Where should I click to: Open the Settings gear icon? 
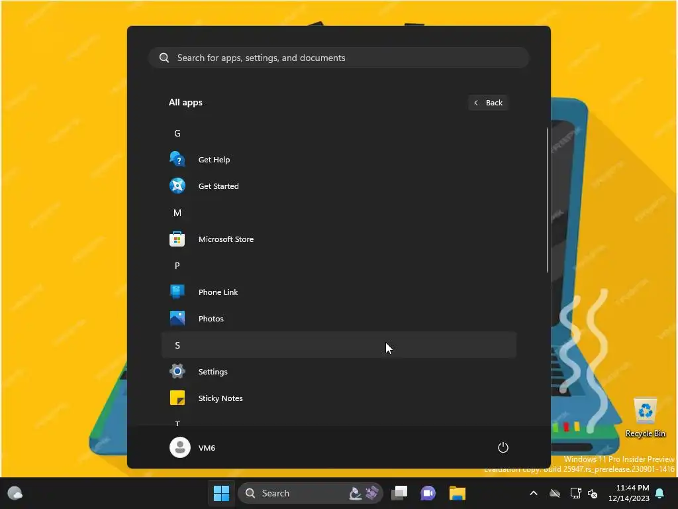click(x=177, y=371)
